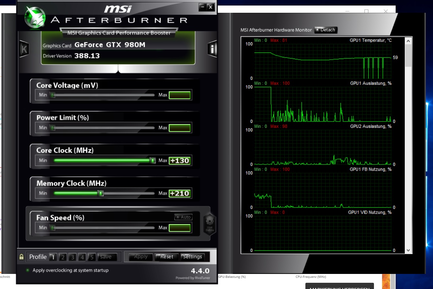The width and height of the screenshot is (433, 289).
Task: Click the GPU1 Temperatur graph
Action: tap(323, 59)
